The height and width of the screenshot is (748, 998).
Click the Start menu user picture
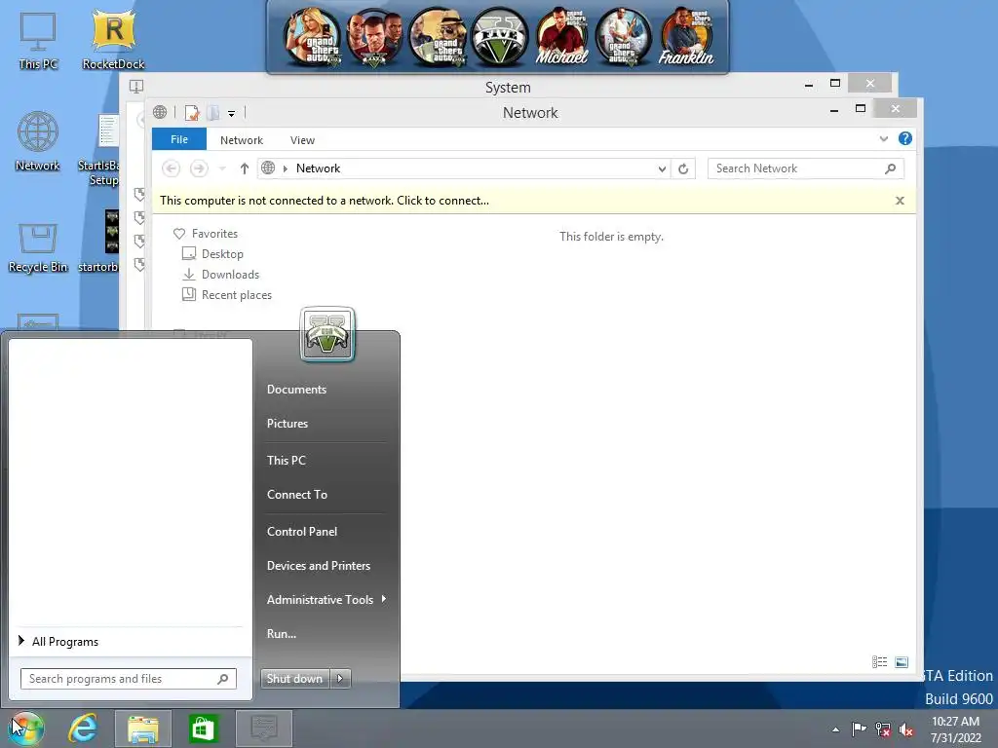(327, 335)
